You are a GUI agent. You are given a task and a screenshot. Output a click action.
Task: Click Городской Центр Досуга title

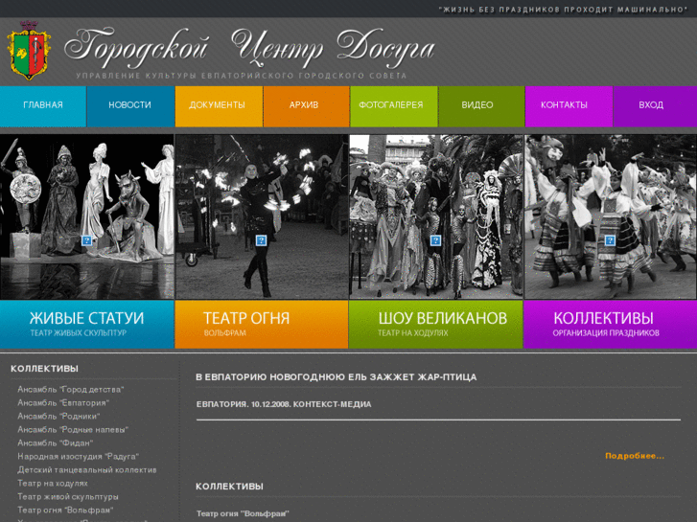[249, 47]
